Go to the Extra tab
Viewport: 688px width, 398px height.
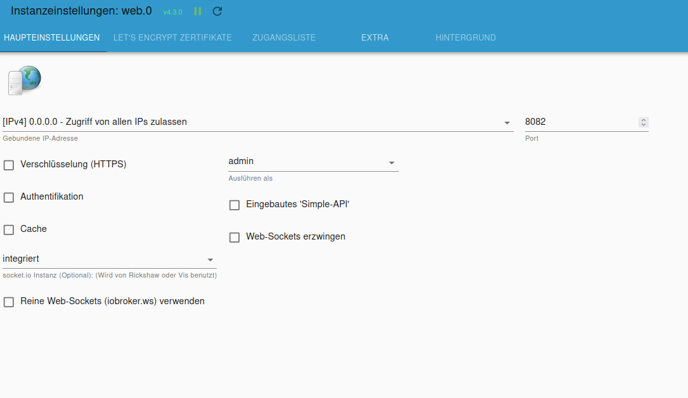point(375,38)
